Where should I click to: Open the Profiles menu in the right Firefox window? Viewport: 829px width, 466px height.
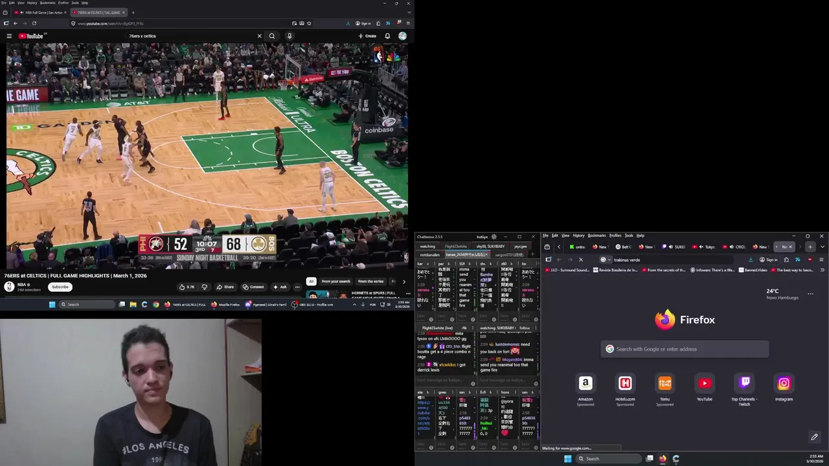[x=615, y=236]
